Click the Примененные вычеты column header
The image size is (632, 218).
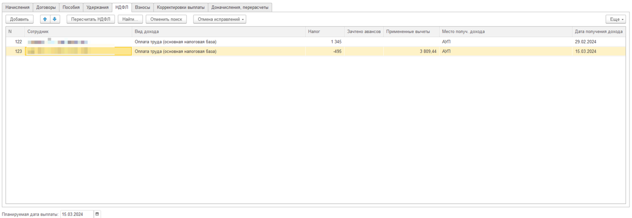tap(411, 31)
